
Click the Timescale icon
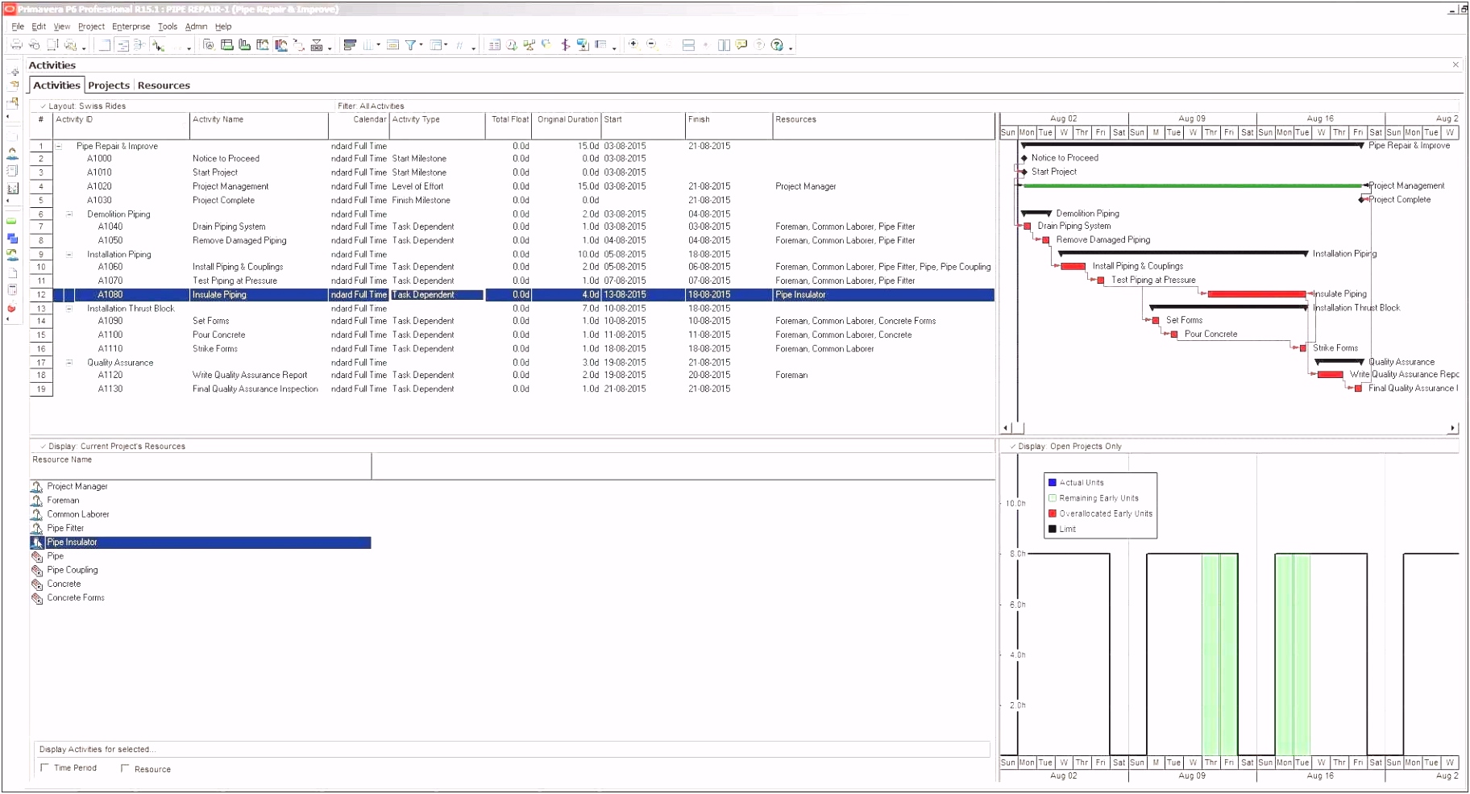coord(392,45)
